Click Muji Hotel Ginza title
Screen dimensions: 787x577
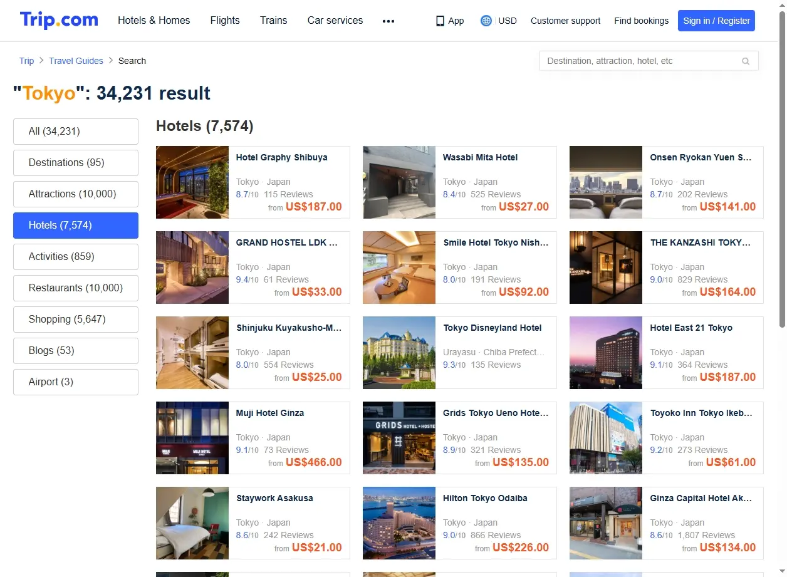(270, 413)
